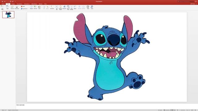Switch to Normal view icon

click(x=172, y=110)
